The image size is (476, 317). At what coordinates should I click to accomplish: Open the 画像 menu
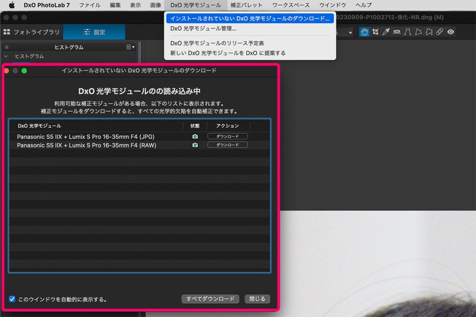coord(155,5)
